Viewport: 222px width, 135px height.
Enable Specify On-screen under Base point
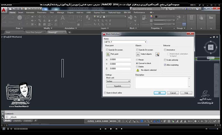click(107, 50)
